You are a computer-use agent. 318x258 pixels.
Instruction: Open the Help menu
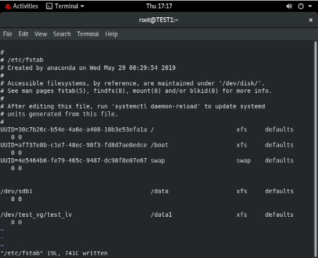click(x=111, y=34)
